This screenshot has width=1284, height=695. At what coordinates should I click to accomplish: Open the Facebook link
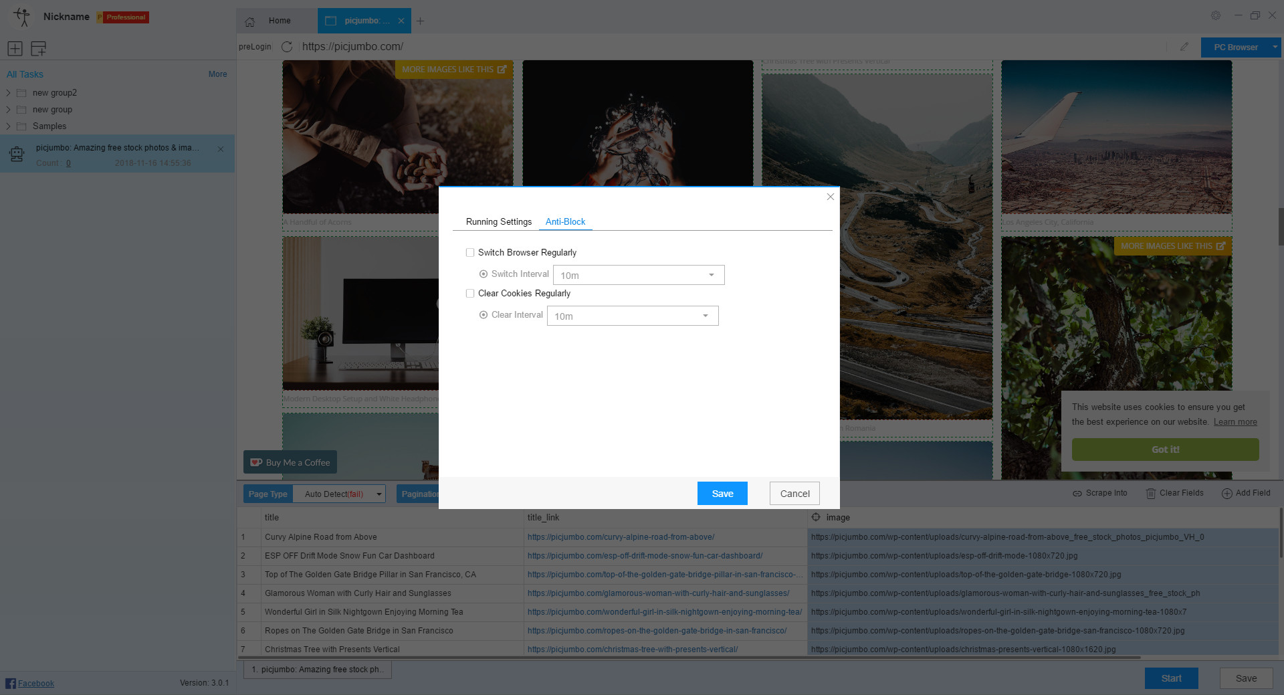[36, 684]
